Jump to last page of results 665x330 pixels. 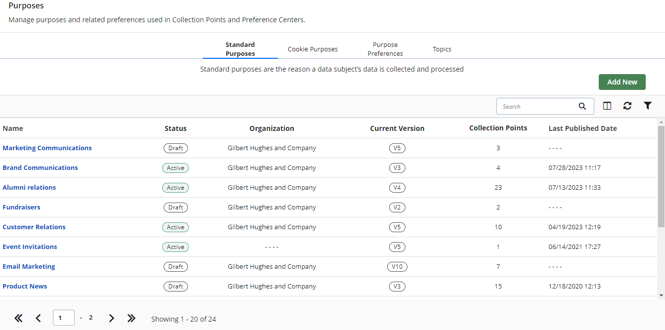point(131,318)
